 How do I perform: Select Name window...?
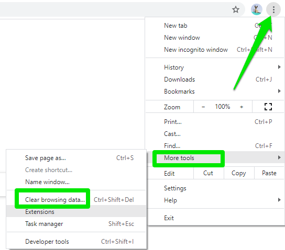click(76, 182)
